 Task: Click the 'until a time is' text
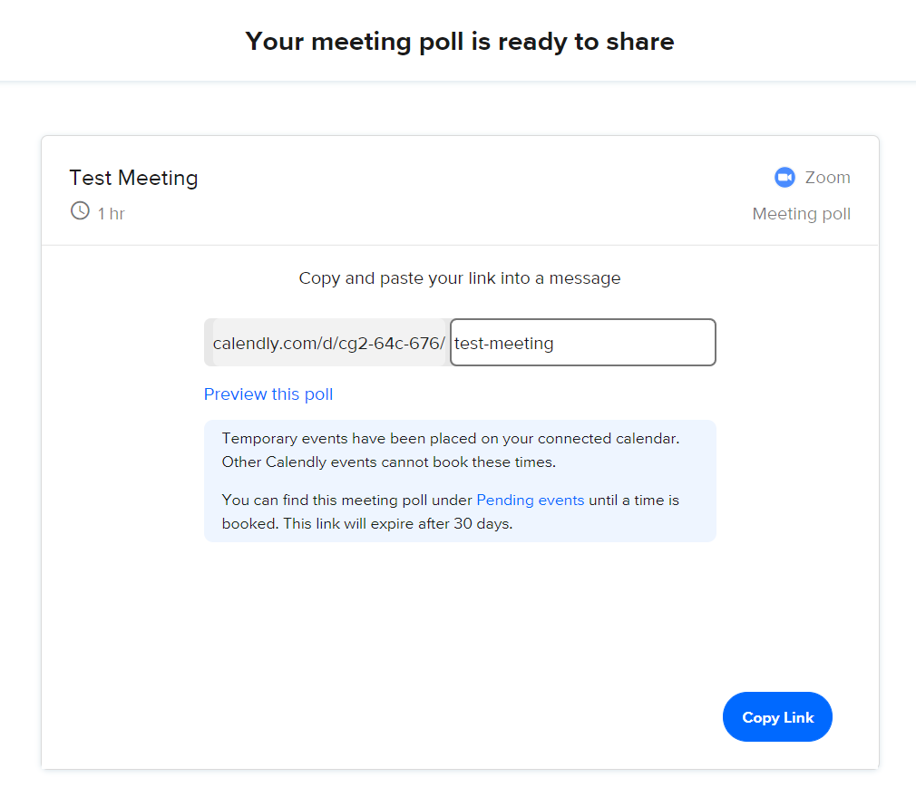(633, 500)
